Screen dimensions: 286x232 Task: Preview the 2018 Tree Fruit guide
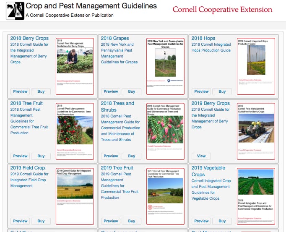click(x=20, y=156)
